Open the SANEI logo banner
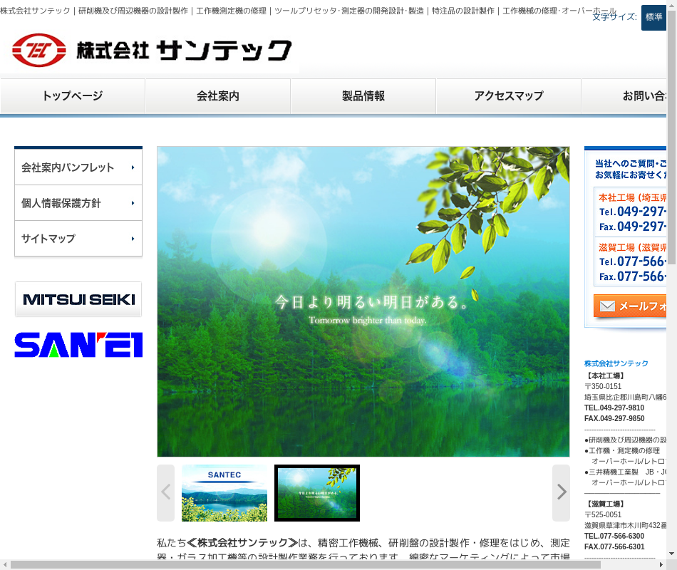This screenshot has height=570, width=677. tap(78, 344)
